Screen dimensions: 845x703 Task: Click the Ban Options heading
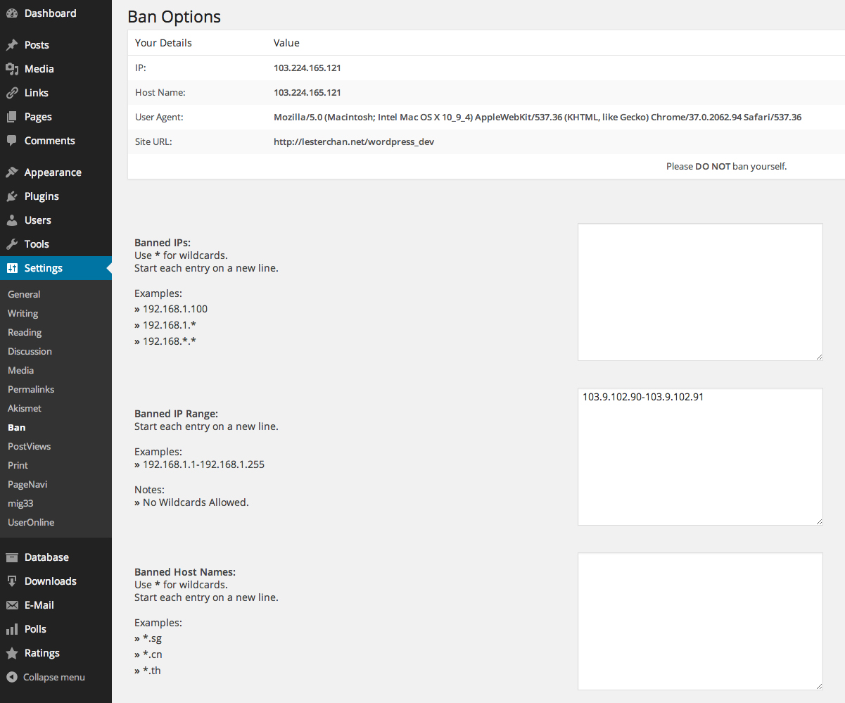coord(174,16)
